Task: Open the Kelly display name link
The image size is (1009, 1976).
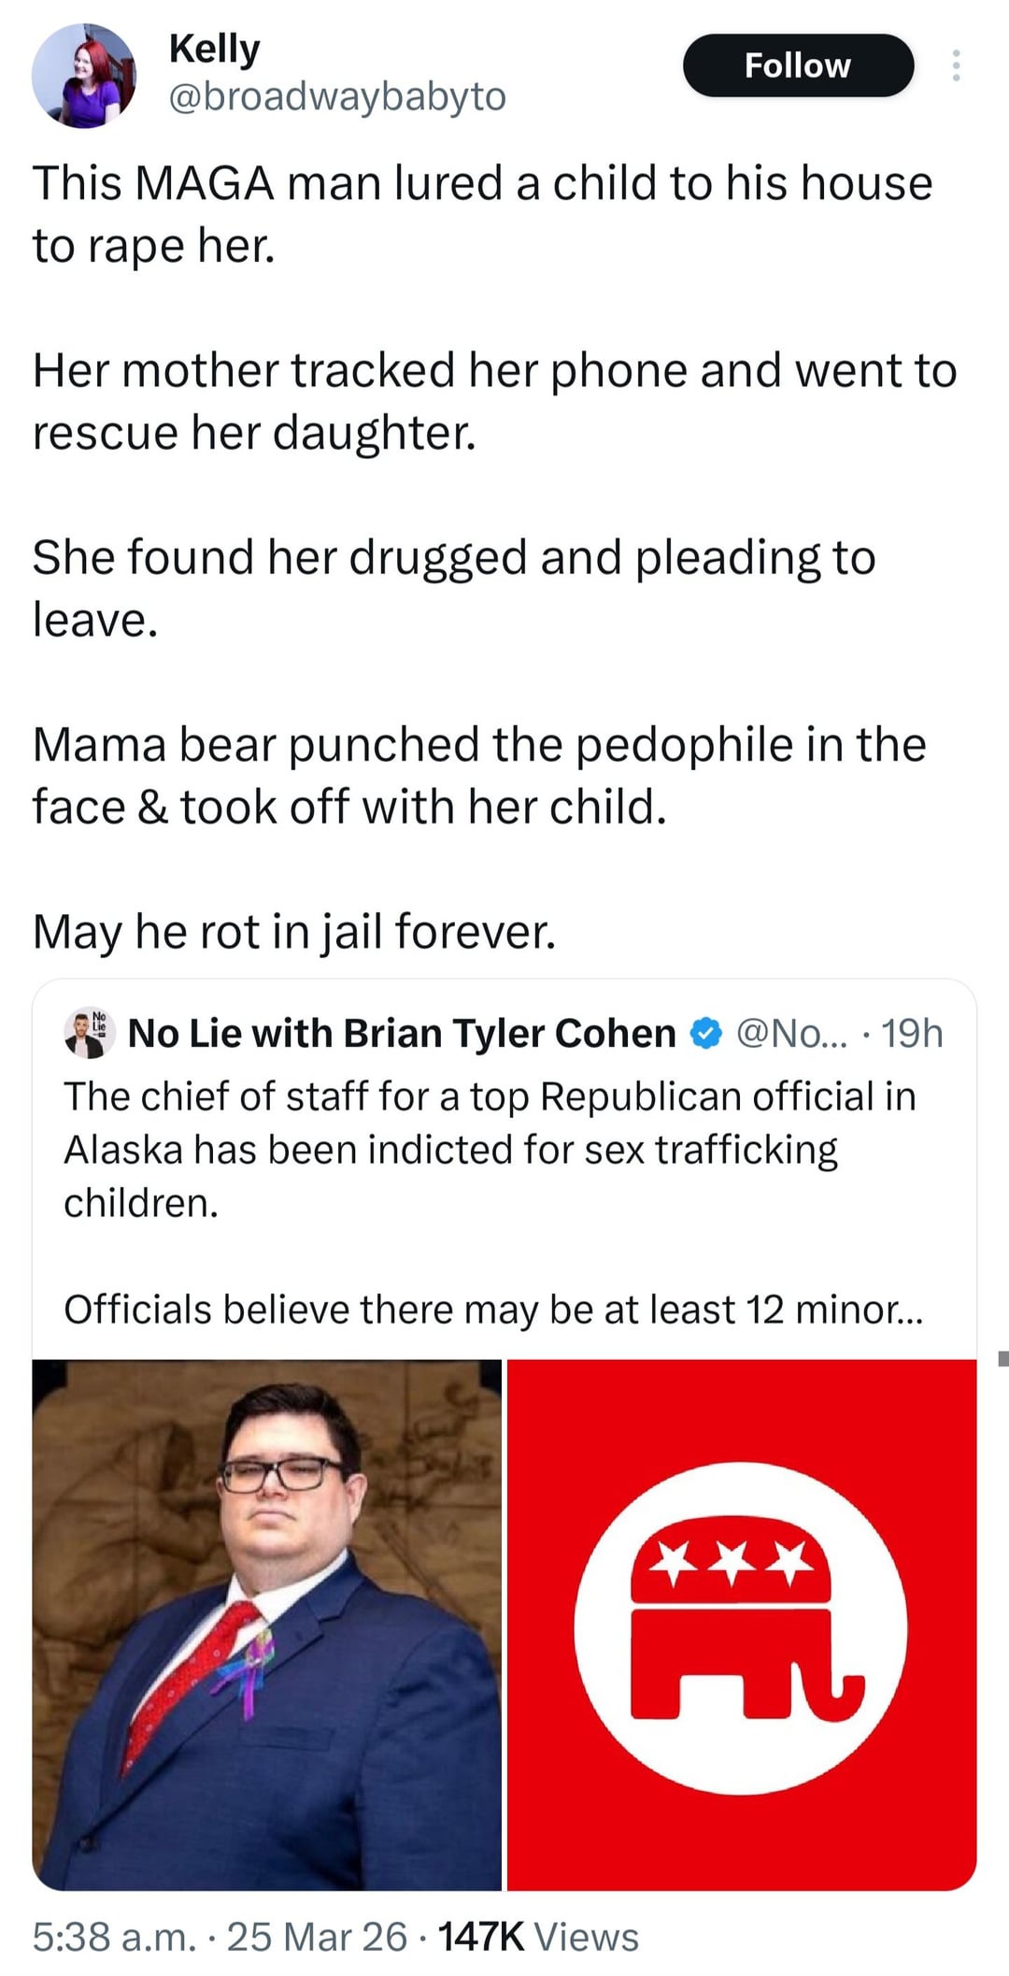Action: [214, 49]
